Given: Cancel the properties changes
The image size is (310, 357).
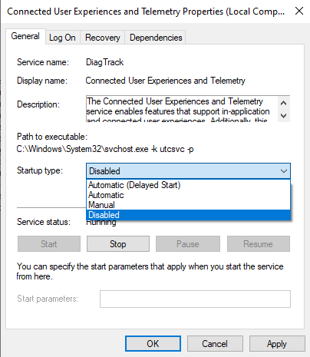Looking at the screenshot, I should click(x=215, y=344).
